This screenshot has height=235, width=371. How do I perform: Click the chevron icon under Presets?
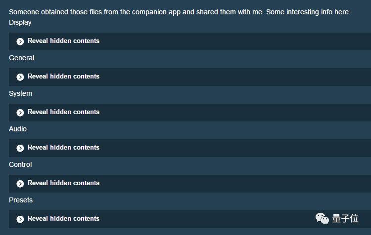20,219
